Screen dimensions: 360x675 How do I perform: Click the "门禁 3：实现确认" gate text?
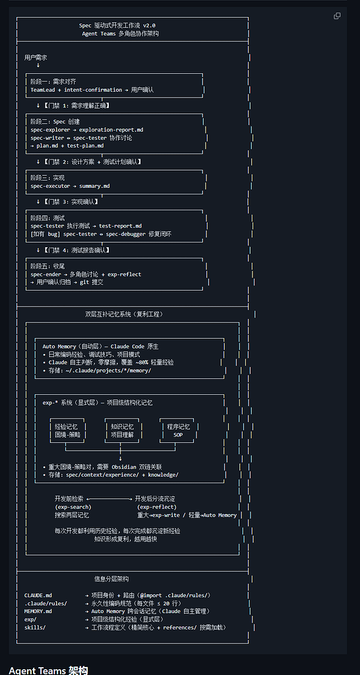click(71, 202)
